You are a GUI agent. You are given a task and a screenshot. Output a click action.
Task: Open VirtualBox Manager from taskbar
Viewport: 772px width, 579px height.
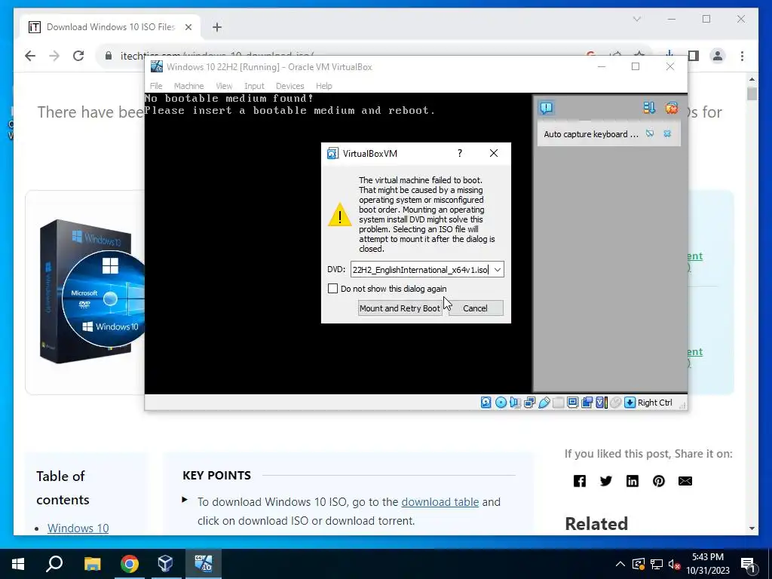pos(165,564)
